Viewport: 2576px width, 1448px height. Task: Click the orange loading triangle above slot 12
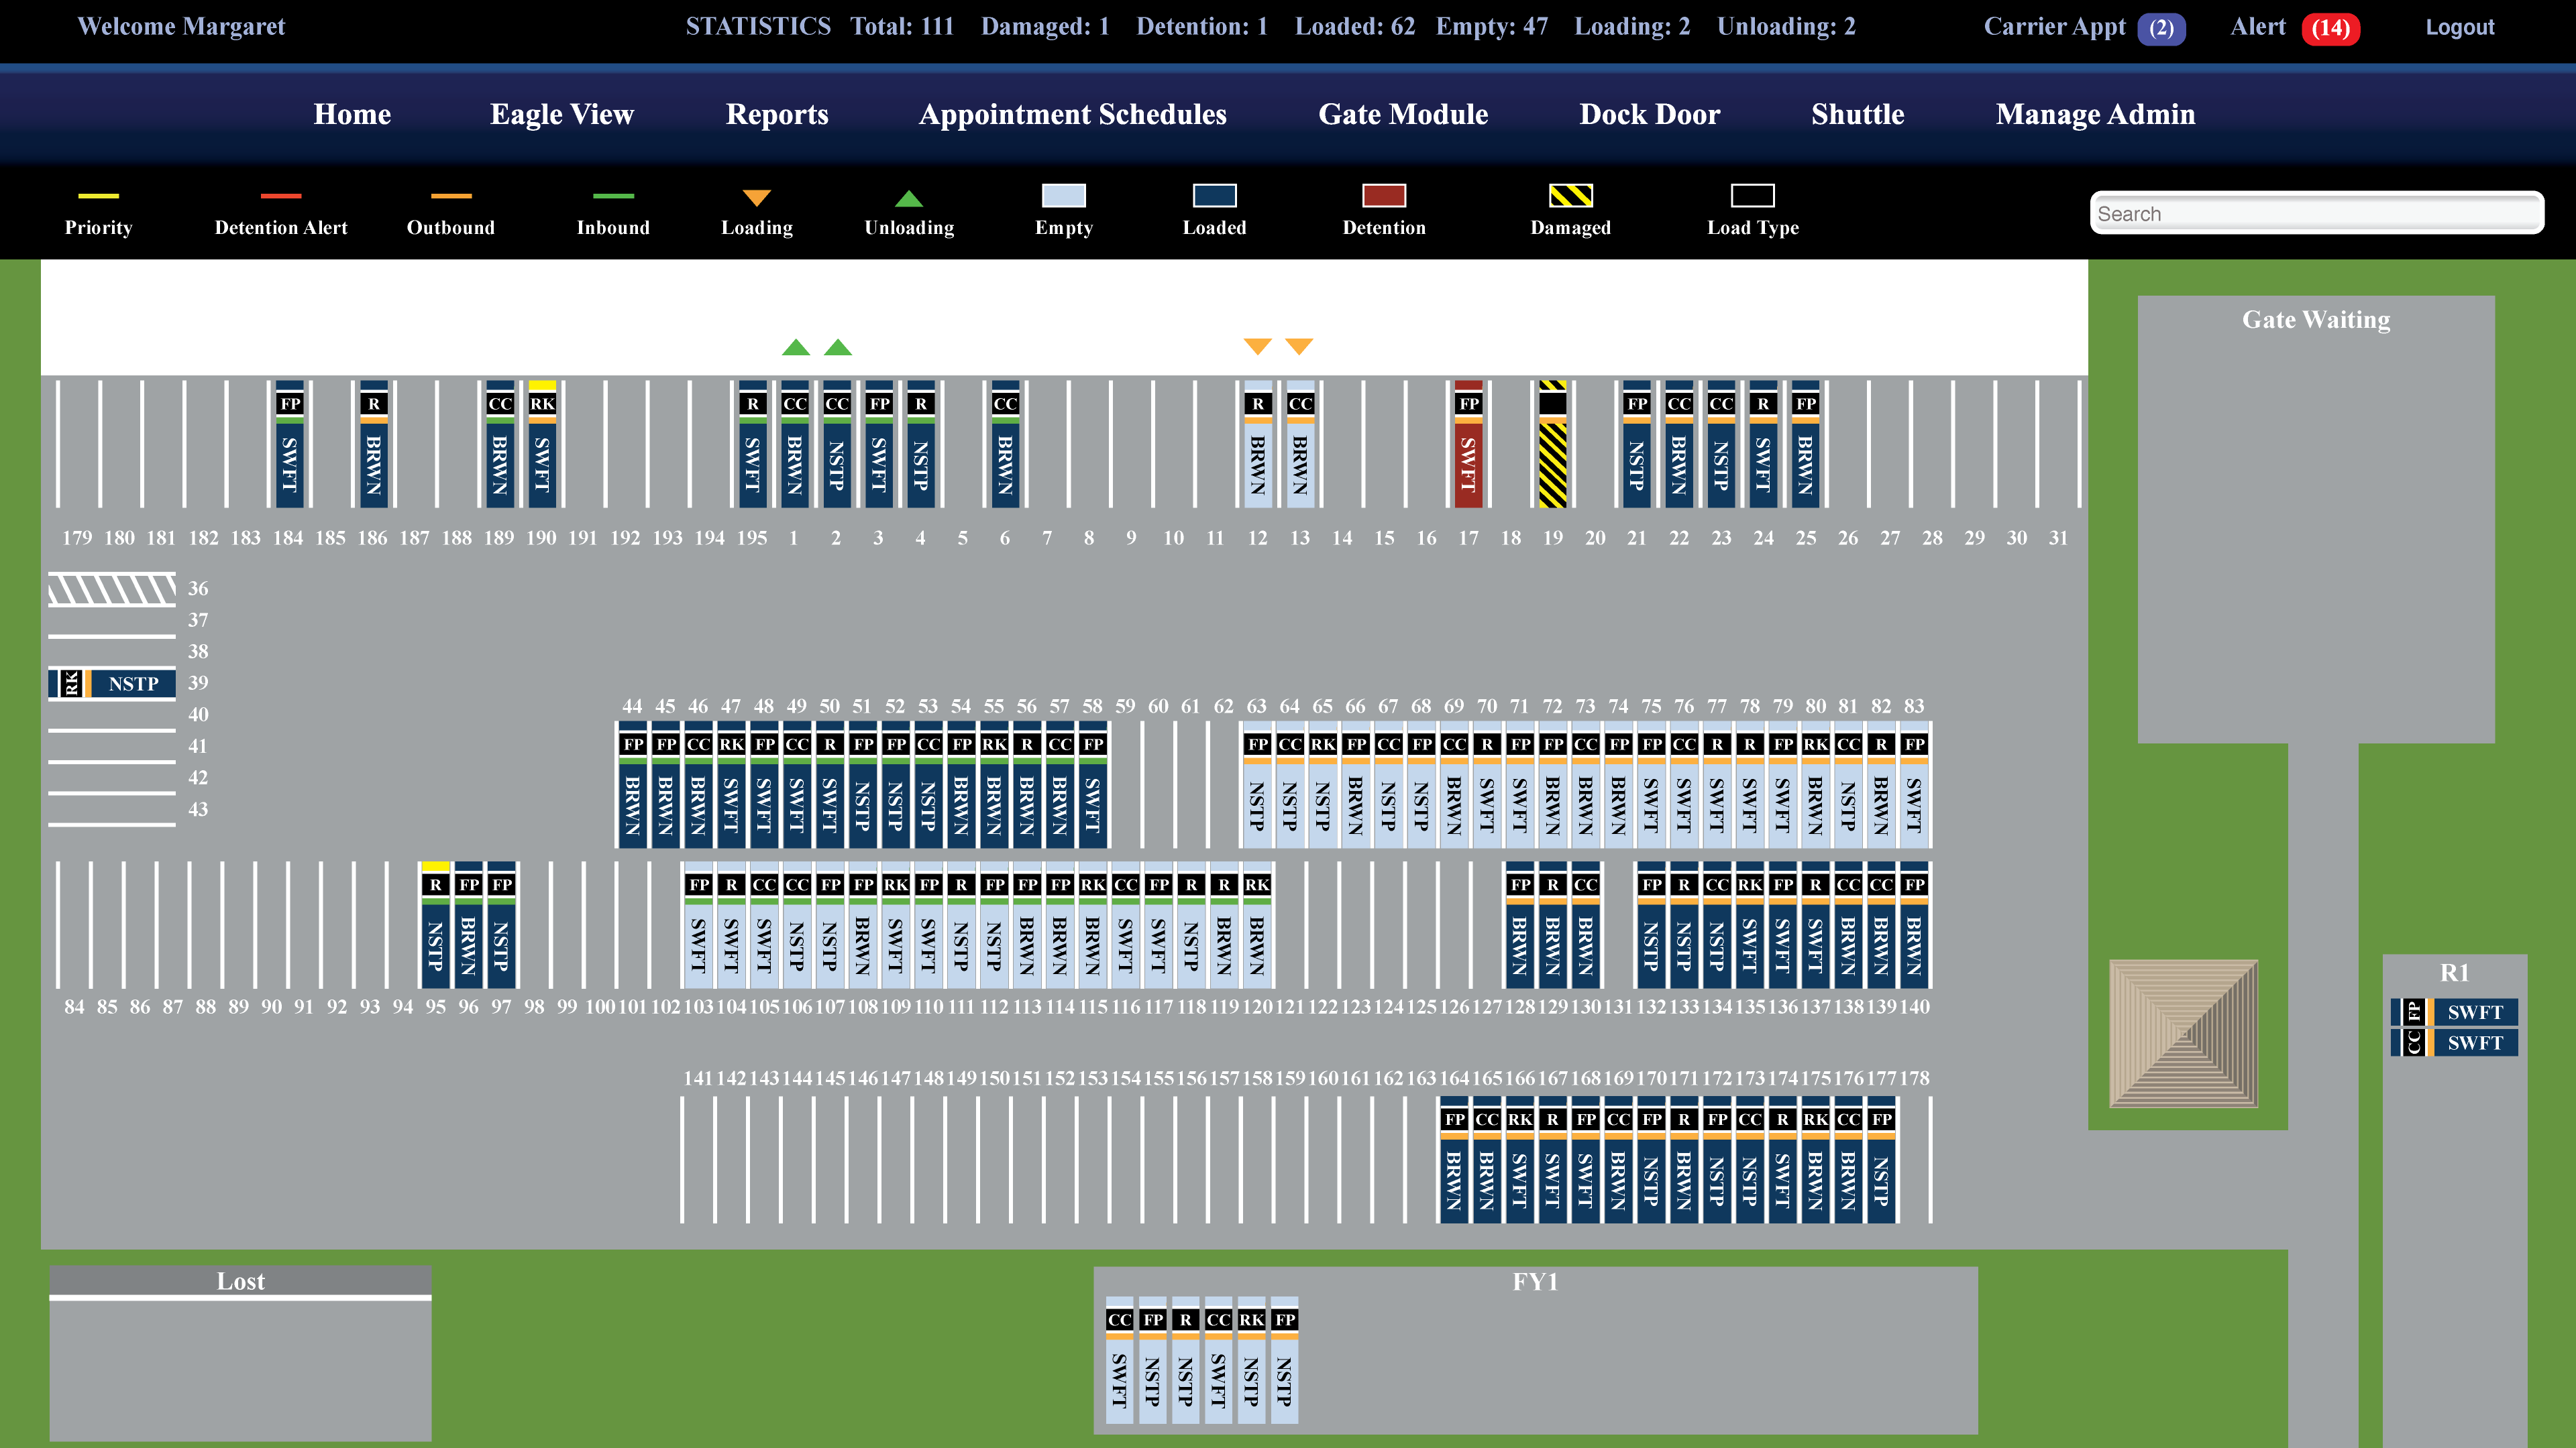[1257, 346]
